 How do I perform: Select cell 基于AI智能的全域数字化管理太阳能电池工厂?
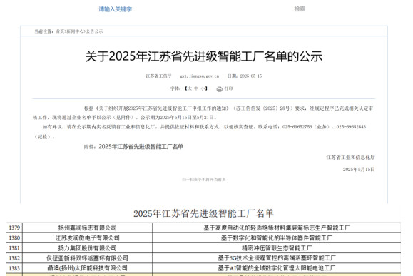[277, 268]
